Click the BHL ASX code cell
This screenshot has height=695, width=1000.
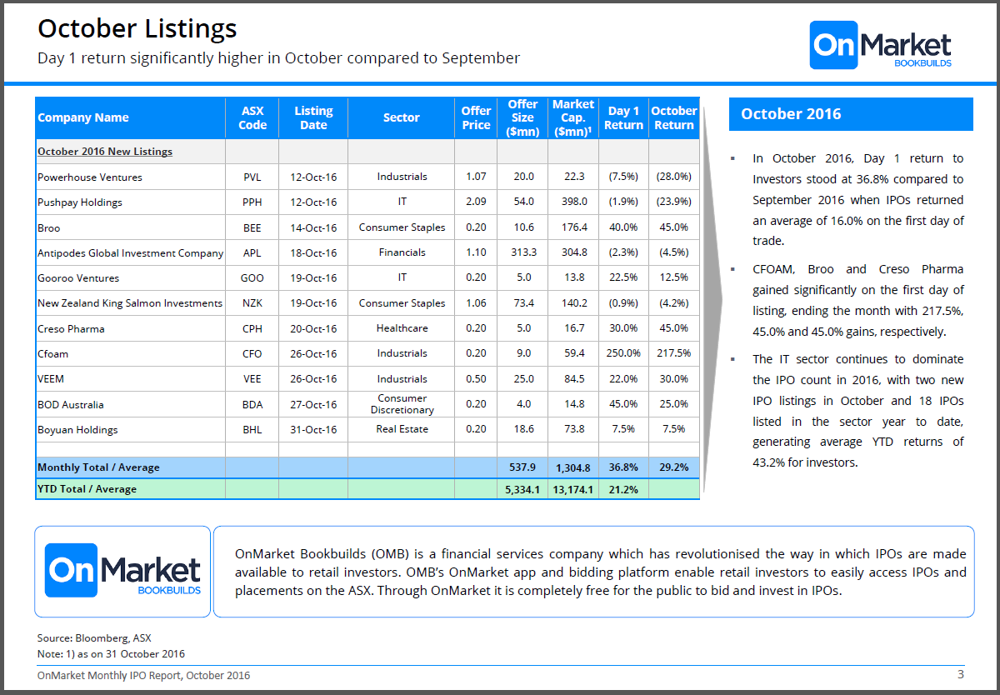pyautogui.click(x=252, y=429)
